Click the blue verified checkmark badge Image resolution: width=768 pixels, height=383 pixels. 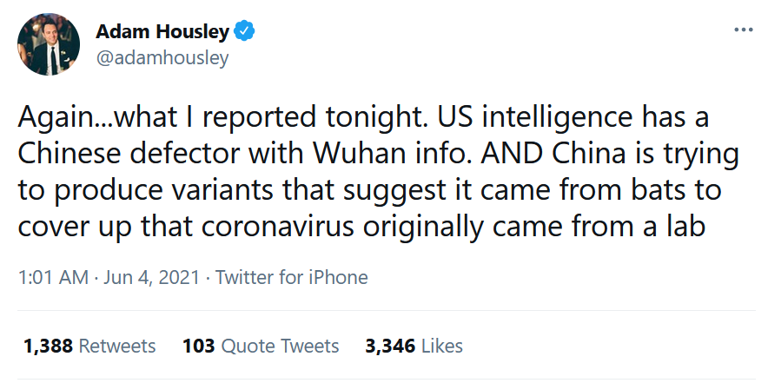tap(246, 32)
